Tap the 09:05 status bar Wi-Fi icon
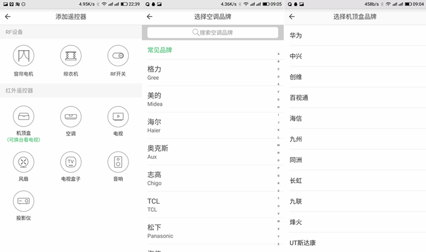 (x=246, y=4)
